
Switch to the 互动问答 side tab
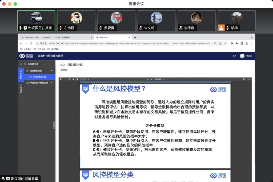[x=21, y=89]
